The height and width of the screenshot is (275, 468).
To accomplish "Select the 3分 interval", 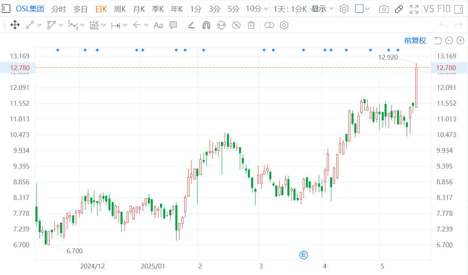I will (214, 9).
